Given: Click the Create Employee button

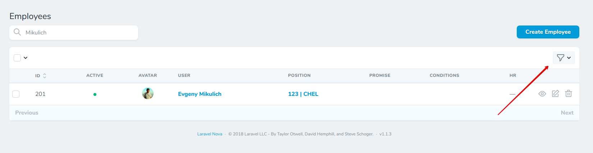Looking at the screenshot, I should (548, 32).
